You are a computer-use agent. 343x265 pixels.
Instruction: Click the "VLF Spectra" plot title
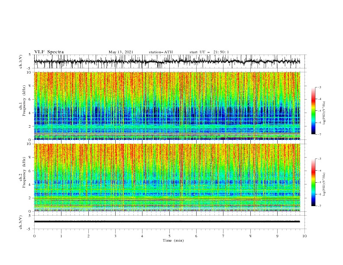click(49, 52)
